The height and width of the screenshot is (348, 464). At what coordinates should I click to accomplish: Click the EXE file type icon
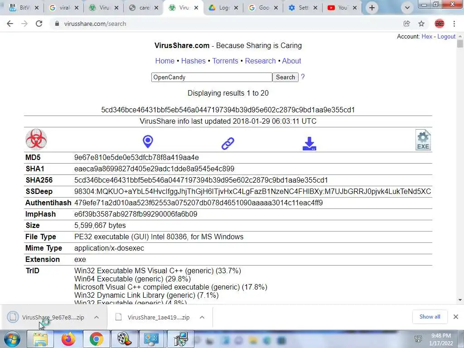pyautogui.click(x=423, y=140)
